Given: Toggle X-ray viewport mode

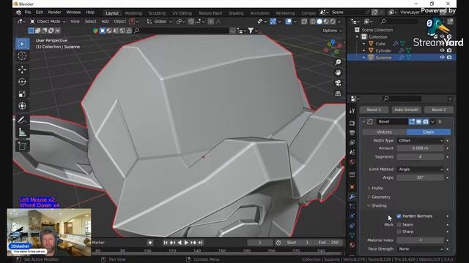Looking at the screenshot, I should click(x=304, y=21).
